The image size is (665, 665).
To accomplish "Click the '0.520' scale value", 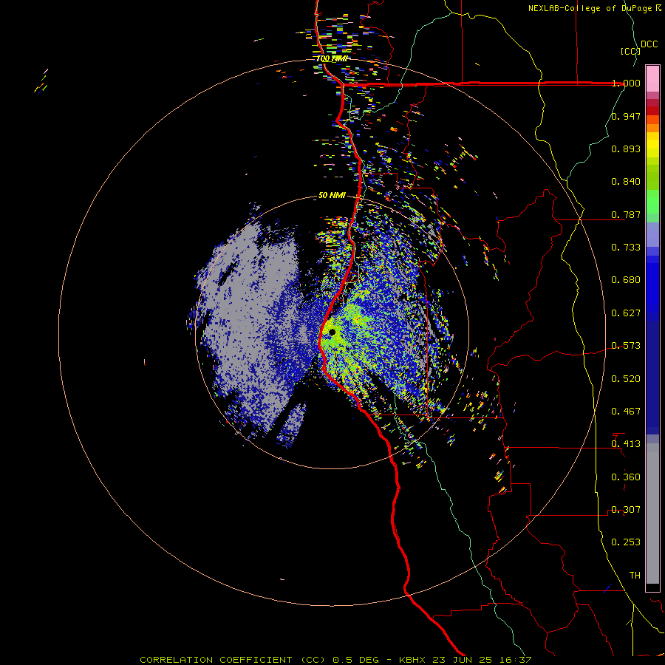I will (x=626, y=379).
